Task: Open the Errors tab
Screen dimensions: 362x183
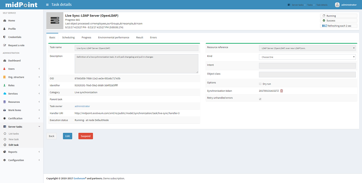Action: 153,37
